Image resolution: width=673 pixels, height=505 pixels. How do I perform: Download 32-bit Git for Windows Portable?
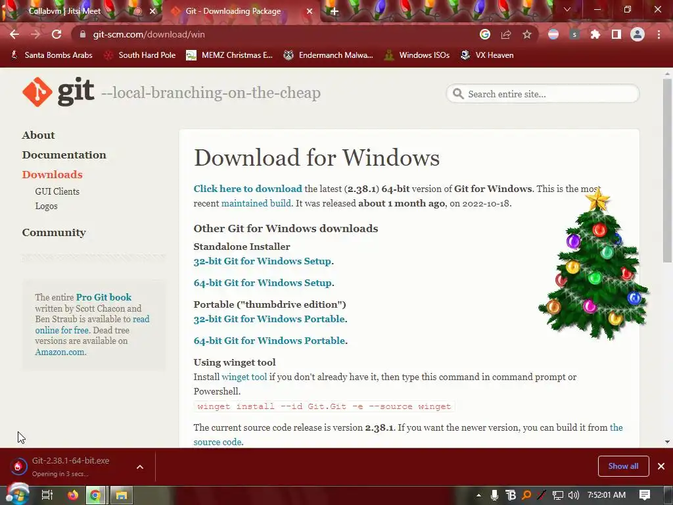tap(269, 319)
